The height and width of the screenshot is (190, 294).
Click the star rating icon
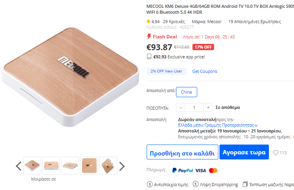point(149,21)
